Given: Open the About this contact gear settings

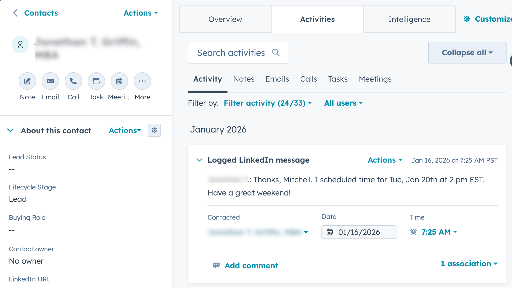Looking at the screenshot, I should point(154,130).
